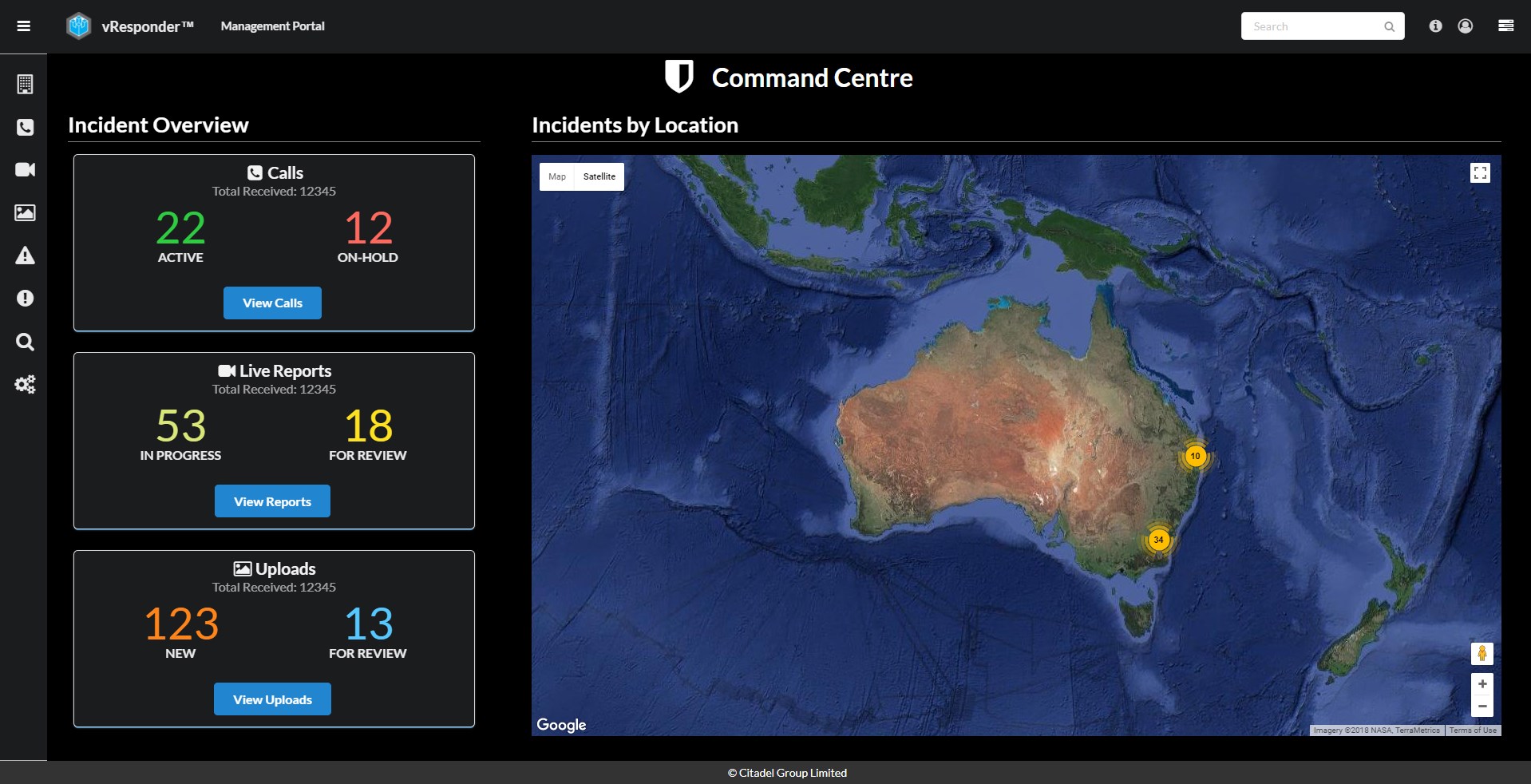Click the search magnifier in search box

(x=1389, y=26)
